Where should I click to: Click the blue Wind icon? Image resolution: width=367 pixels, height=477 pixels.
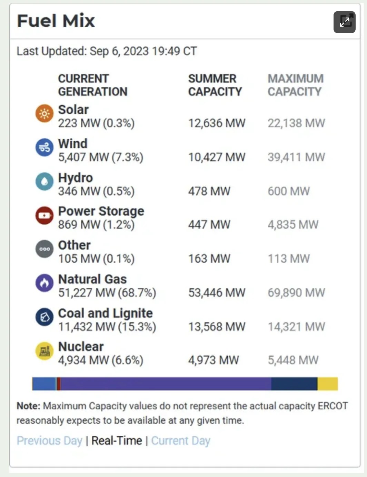[x=44, y=148]
